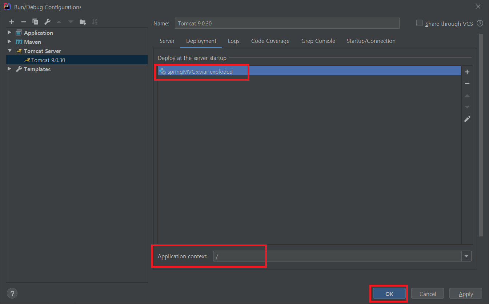Switch to the Server tab
This screenshot has width=489, height=304.
pyautogui.click(x=167, y=41)
